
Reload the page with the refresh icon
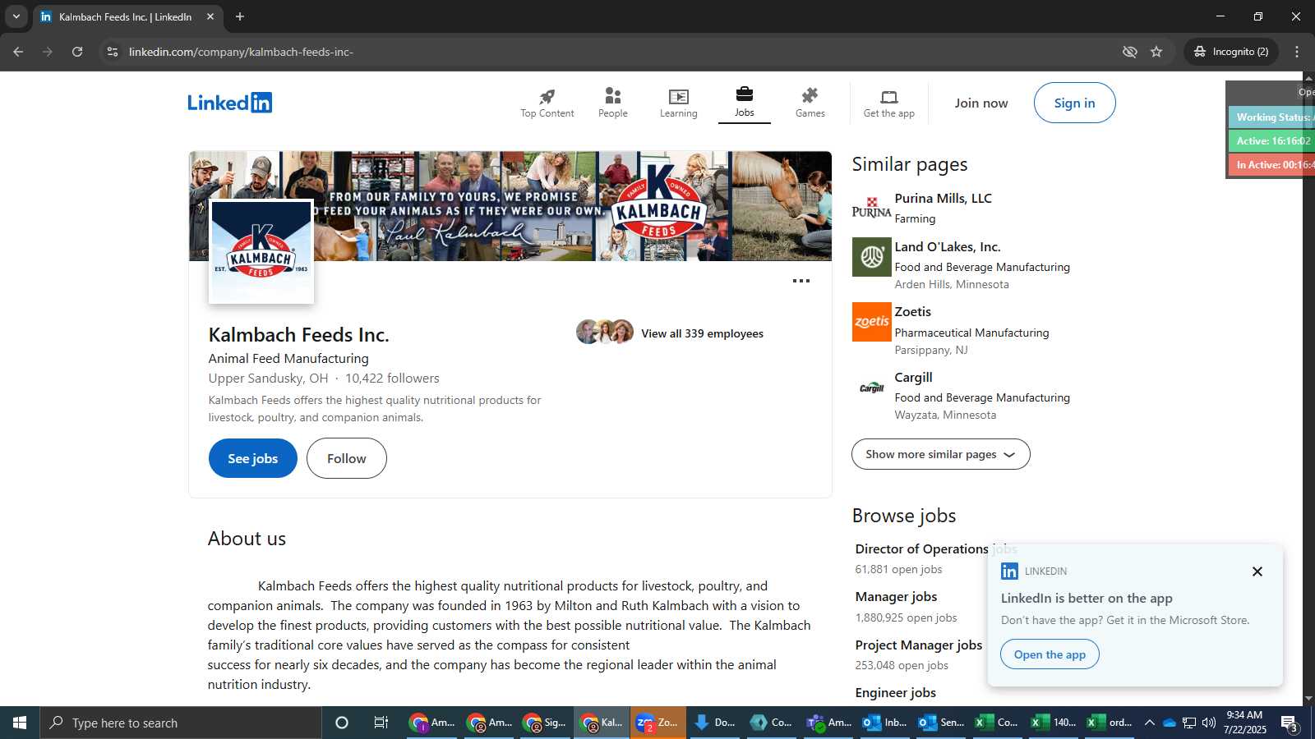point(77,52)
